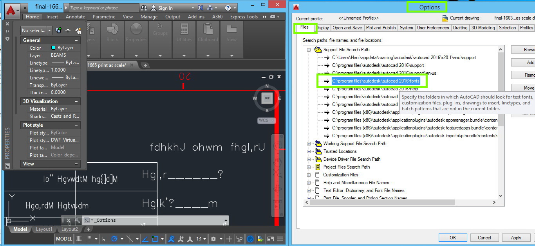
Task: Open the No selection dropdown in Properties
Action: (x=36, y=30)
